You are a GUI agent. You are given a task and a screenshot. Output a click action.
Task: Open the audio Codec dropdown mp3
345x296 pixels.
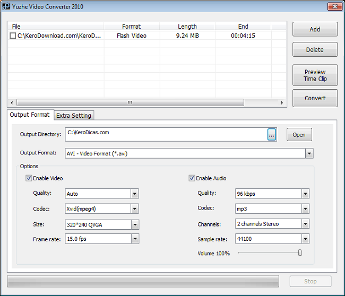click(x=305, y=208)
